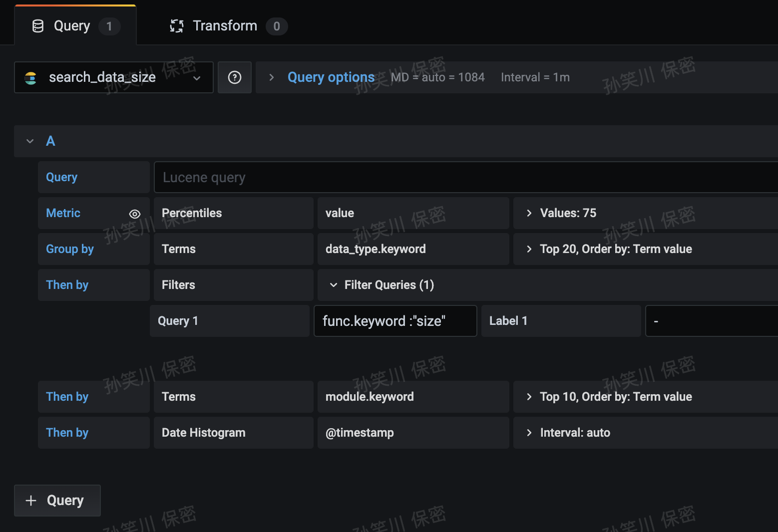Expand Query options section

click(x=331, y=77)
